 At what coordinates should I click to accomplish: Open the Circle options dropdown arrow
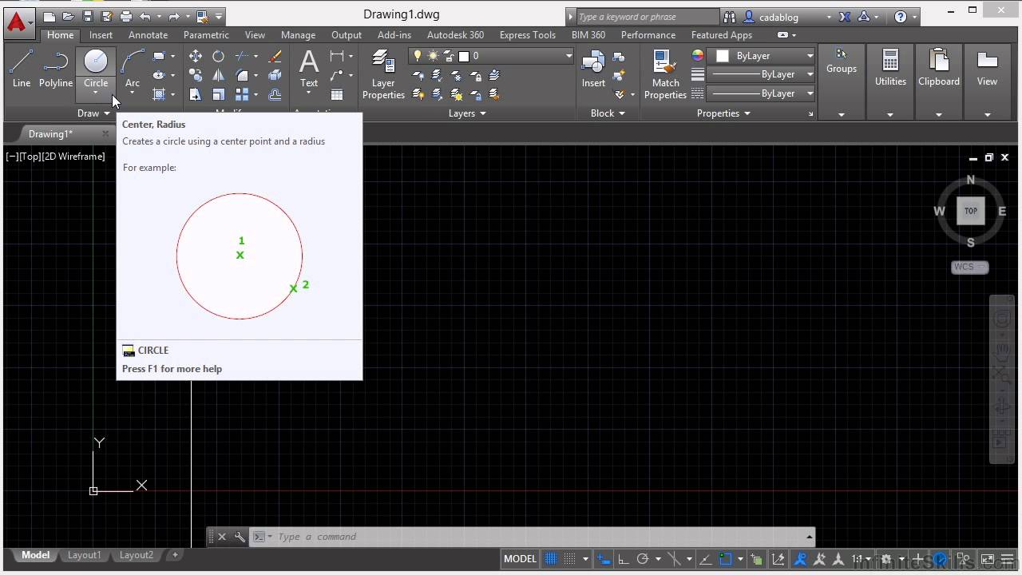[x=96, y=93]
